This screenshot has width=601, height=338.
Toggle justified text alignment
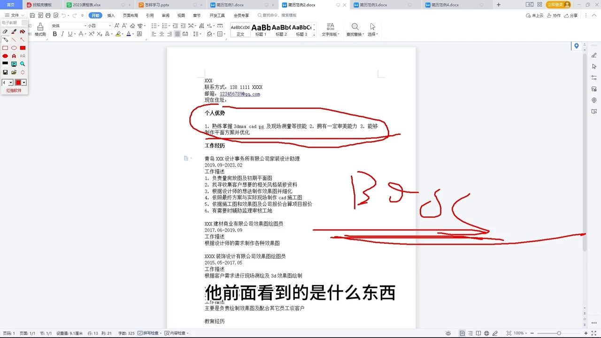(x=177, y=34)
